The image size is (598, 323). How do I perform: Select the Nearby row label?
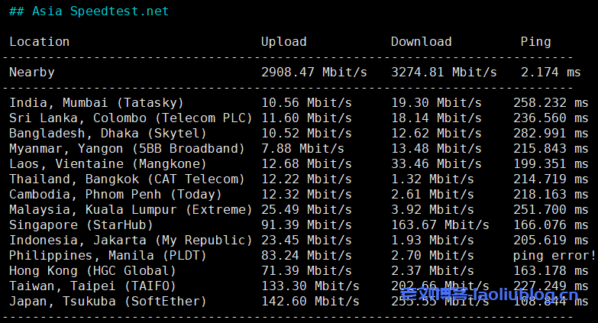point(31,73)
